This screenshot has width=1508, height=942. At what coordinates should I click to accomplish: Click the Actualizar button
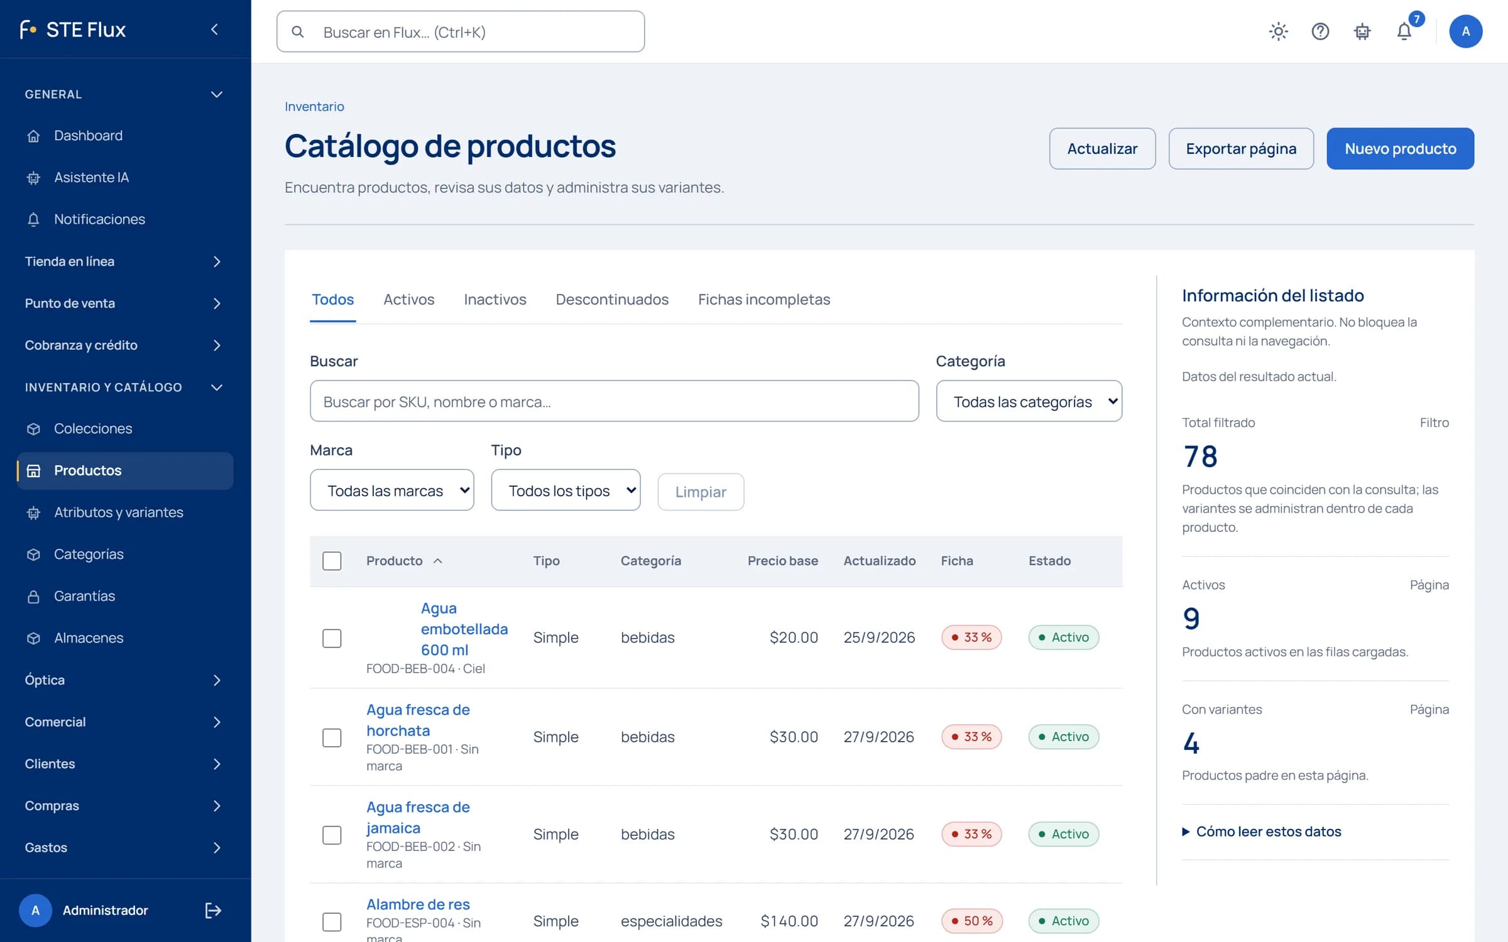pos(1102,149)
